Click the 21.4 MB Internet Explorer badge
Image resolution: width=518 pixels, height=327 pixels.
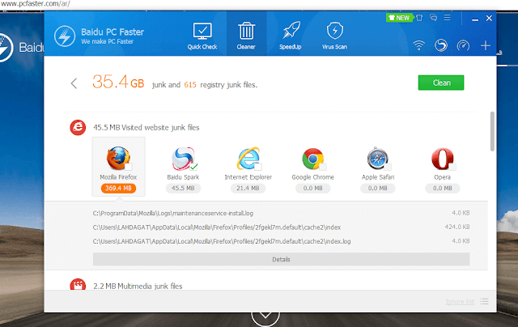[x=248, y=189]
